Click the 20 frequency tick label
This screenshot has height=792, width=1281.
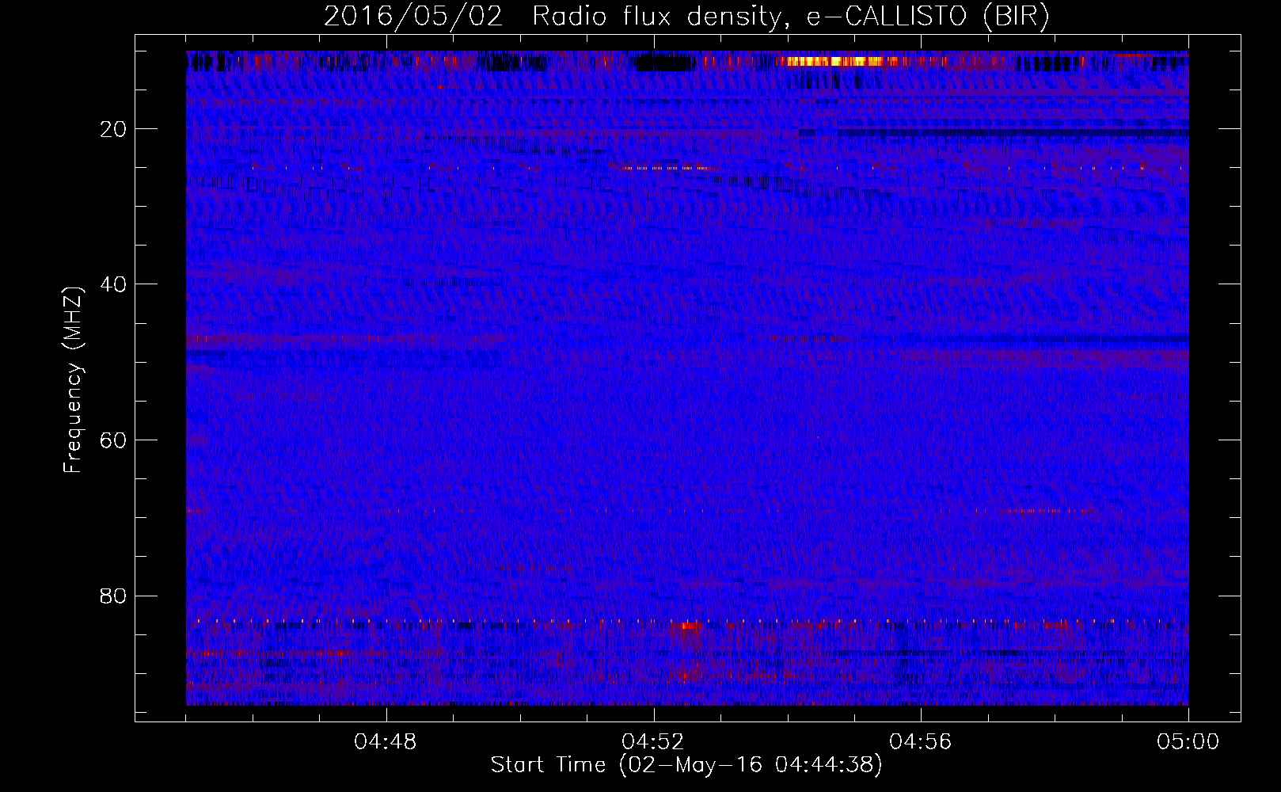[x=114, y=129]
